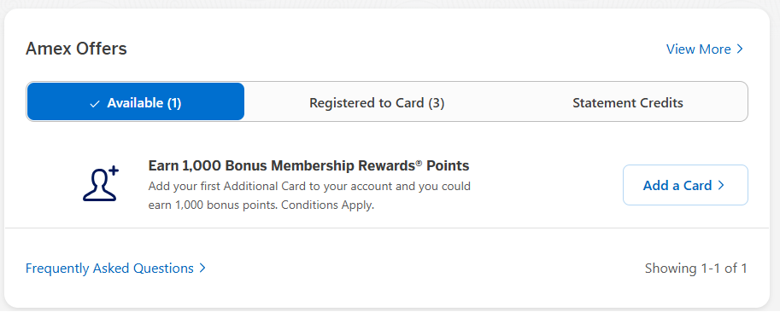Click the (1) count on the Available tab

pos(174,103)
